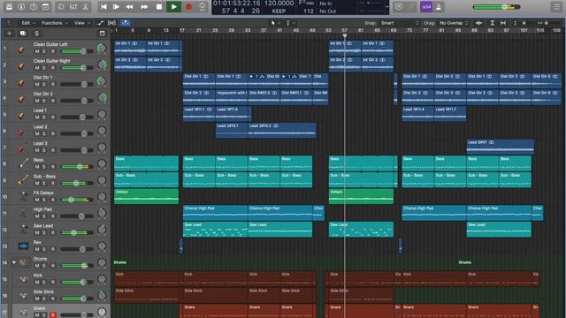This screenshot has width=566, height=318.
Task: Click the tempo value 120.0000
Action: (x=279, y=4)
